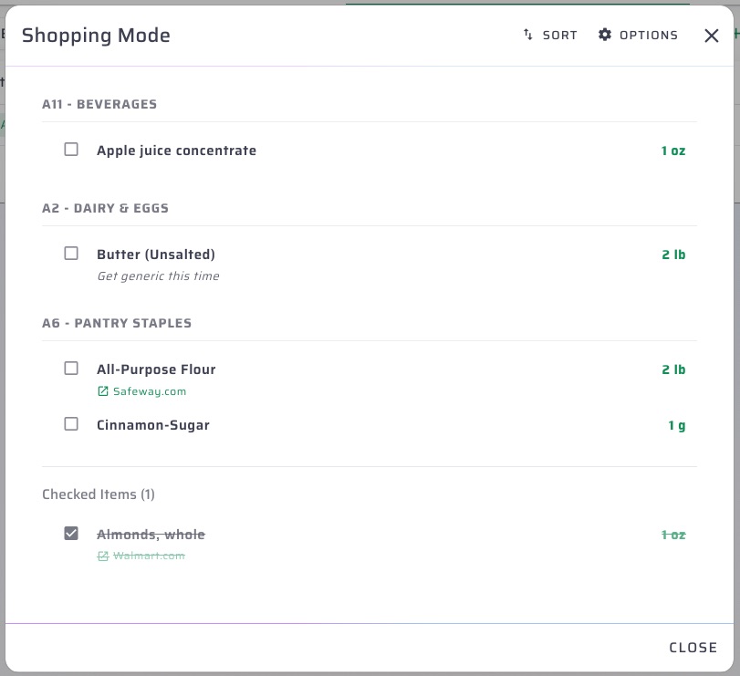
Task: Select the 2 lb quantity next to Butter
Action: (x=674, y=255)
